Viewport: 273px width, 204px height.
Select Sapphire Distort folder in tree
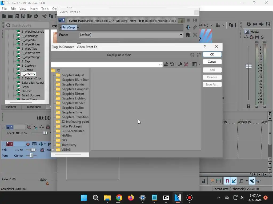[73, 94]
